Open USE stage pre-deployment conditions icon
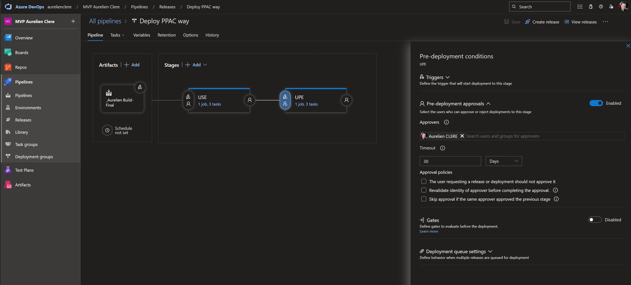631x285 pixels. click(188, 100)
